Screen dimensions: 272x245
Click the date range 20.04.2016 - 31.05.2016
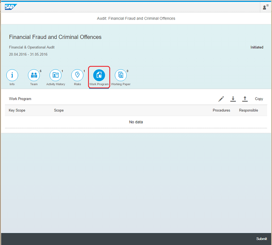coord(28,54)
